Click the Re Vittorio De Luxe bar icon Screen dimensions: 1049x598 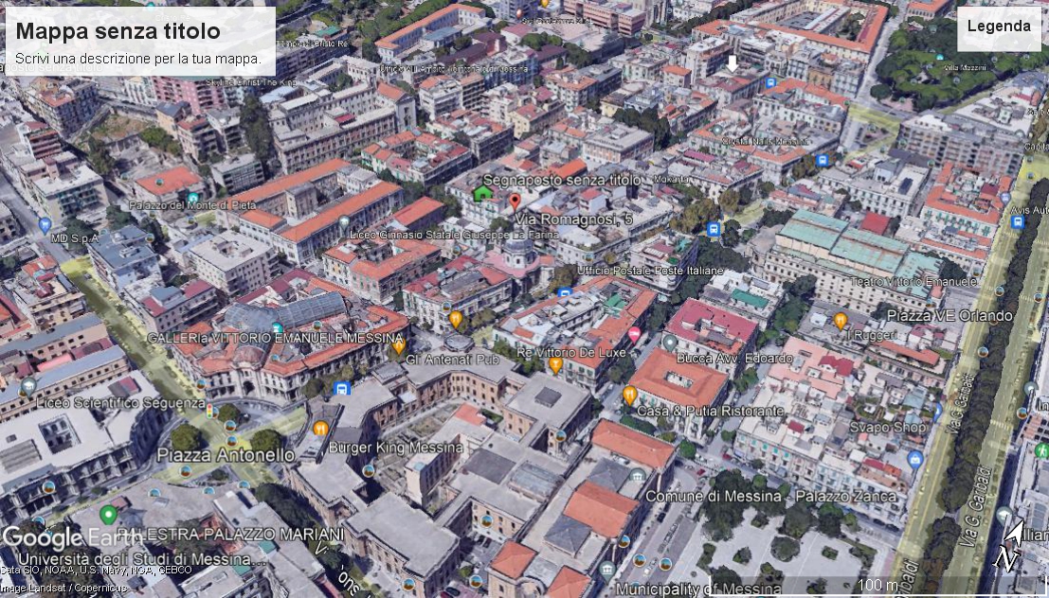click(x=555, y=365)
